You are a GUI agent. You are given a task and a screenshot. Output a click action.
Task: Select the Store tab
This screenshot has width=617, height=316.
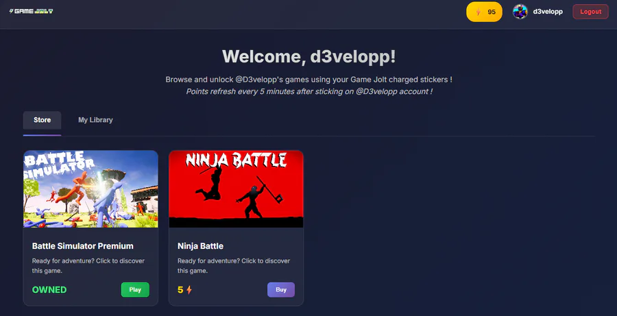click(42, 120)
